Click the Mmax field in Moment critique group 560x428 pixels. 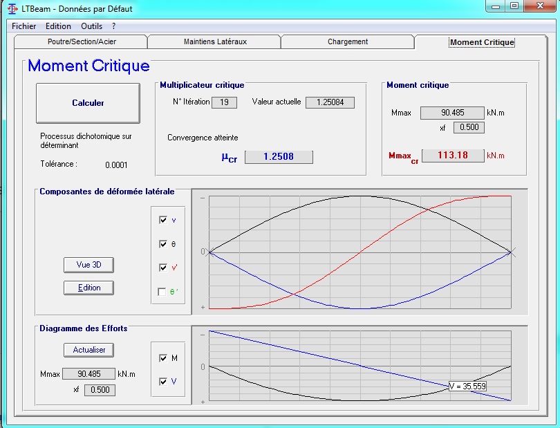tap(452, 113)
